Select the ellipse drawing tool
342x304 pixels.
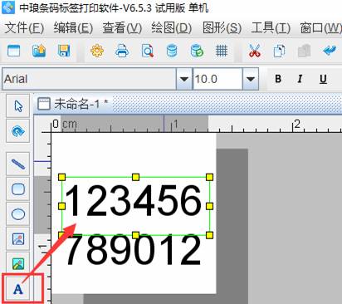[18, 214]
